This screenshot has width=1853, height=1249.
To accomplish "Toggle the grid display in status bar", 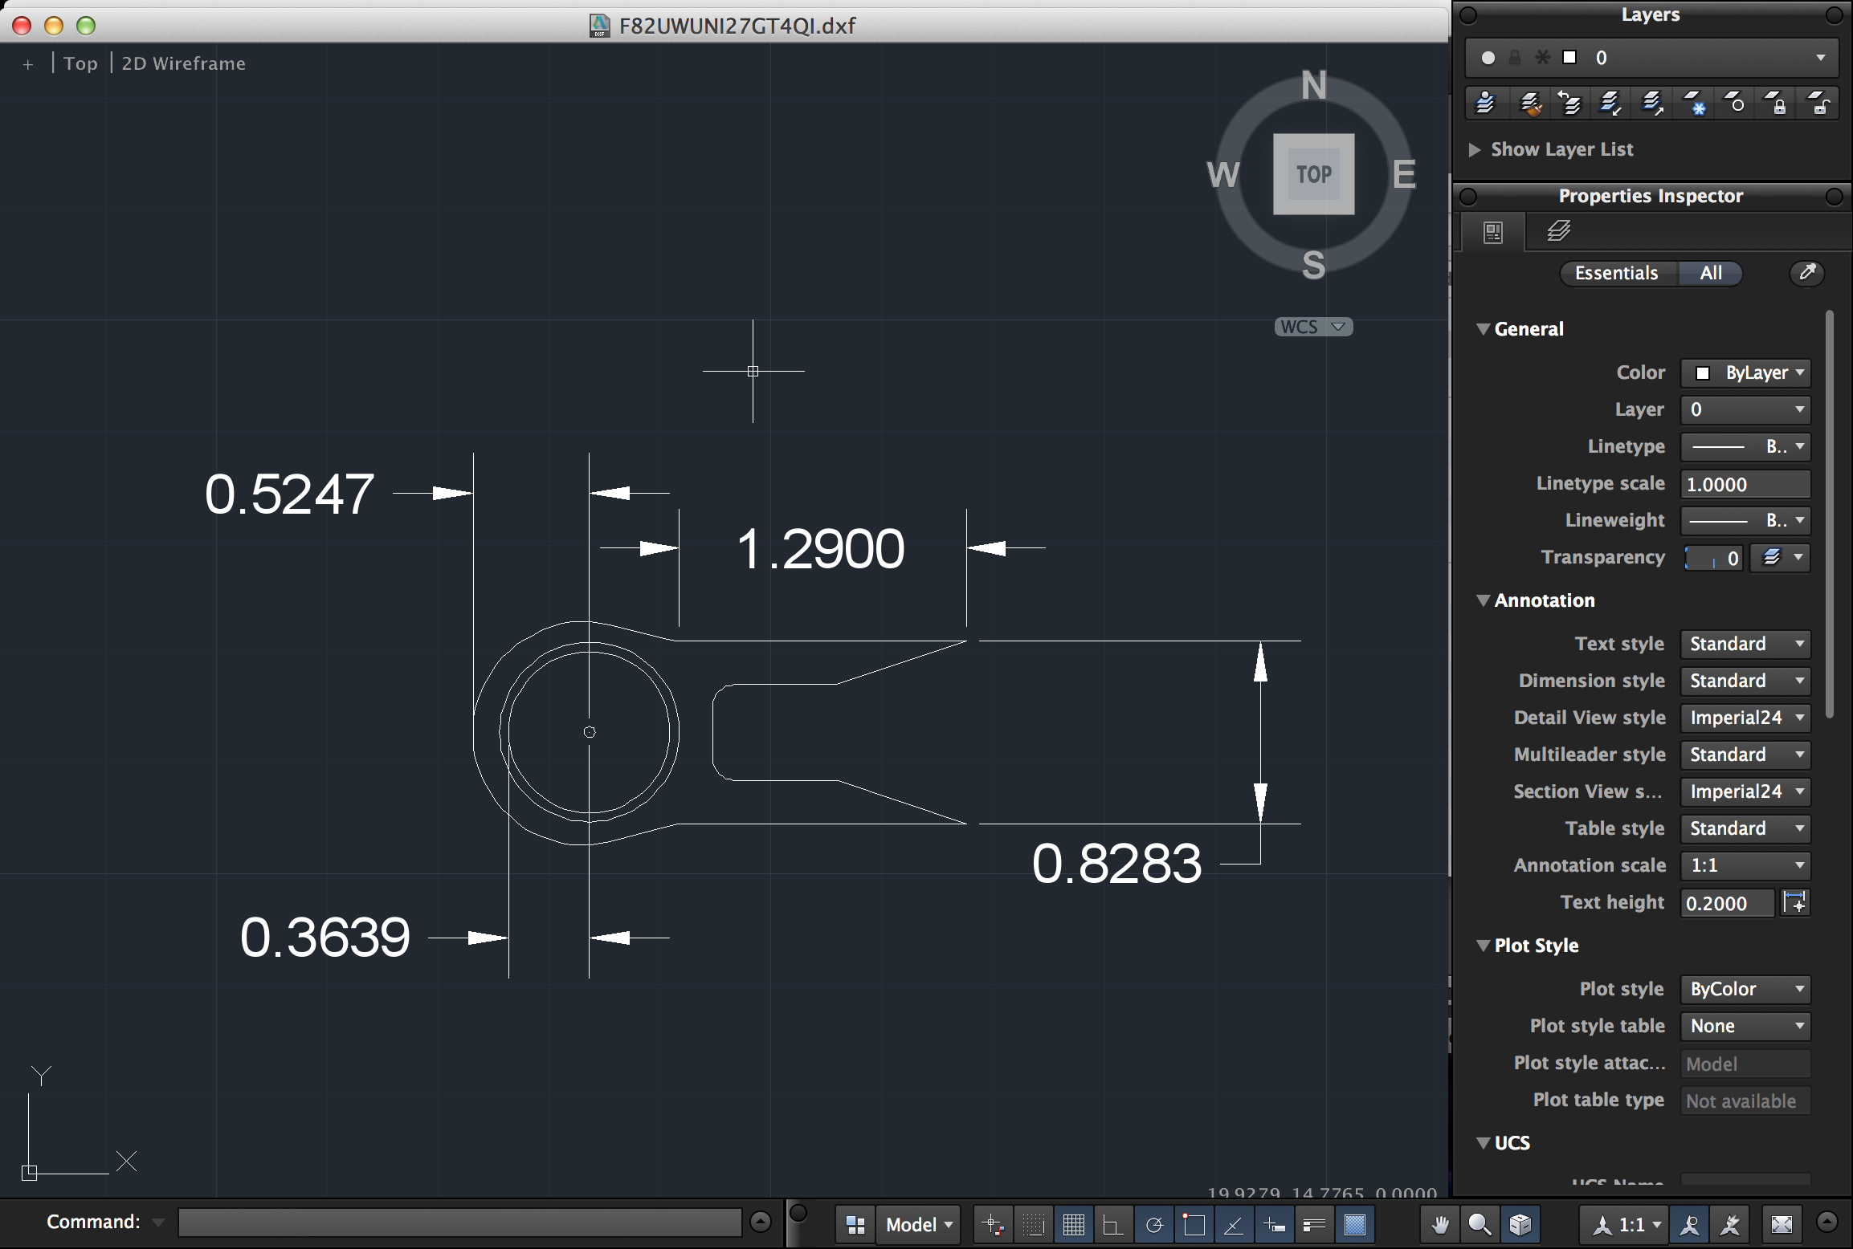I will 1074,1224.
